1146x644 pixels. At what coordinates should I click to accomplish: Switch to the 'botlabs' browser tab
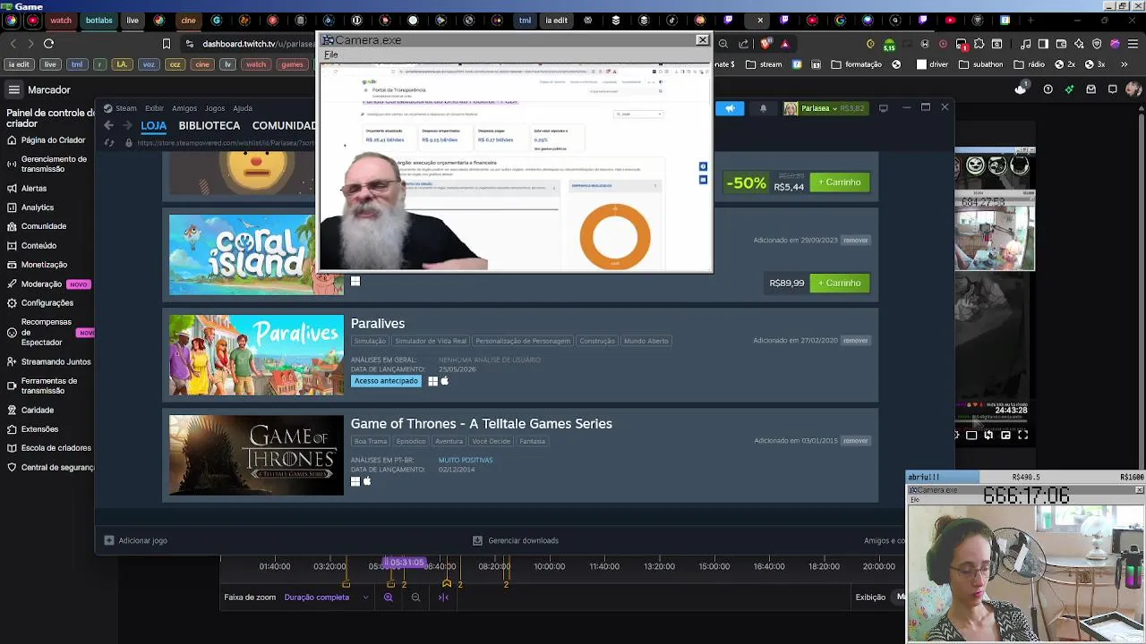click(98, 21)
